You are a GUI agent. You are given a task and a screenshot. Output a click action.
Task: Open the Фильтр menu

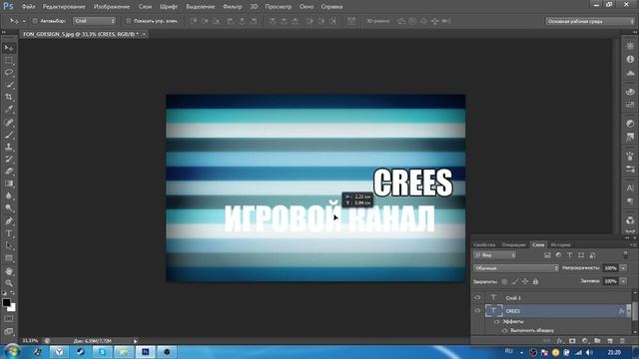[x=233, y=7]
